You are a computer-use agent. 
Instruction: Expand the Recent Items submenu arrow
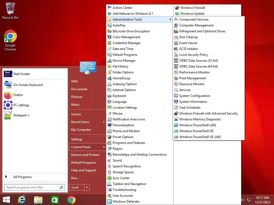click(104, 122)
